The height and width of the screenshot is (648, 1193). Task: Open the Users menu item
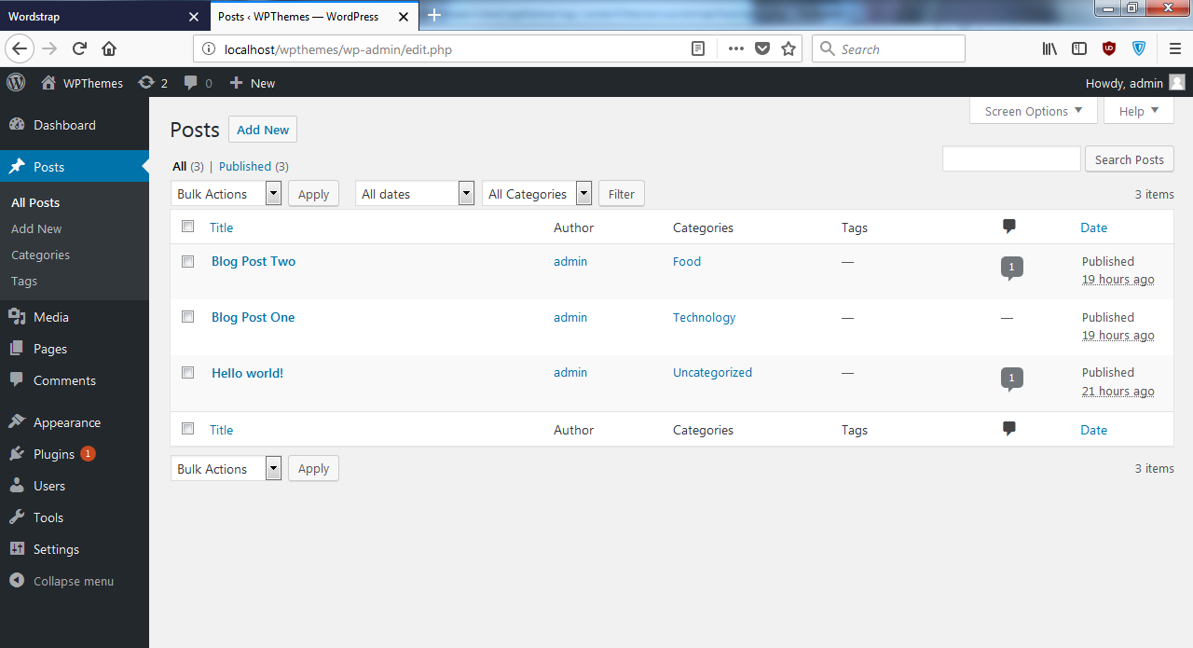[x=75, y=486]
